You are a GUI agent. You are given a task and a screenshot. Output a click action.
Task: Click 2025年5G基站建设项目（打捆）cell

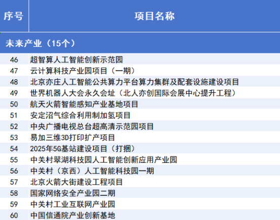(x=155, y=149)
